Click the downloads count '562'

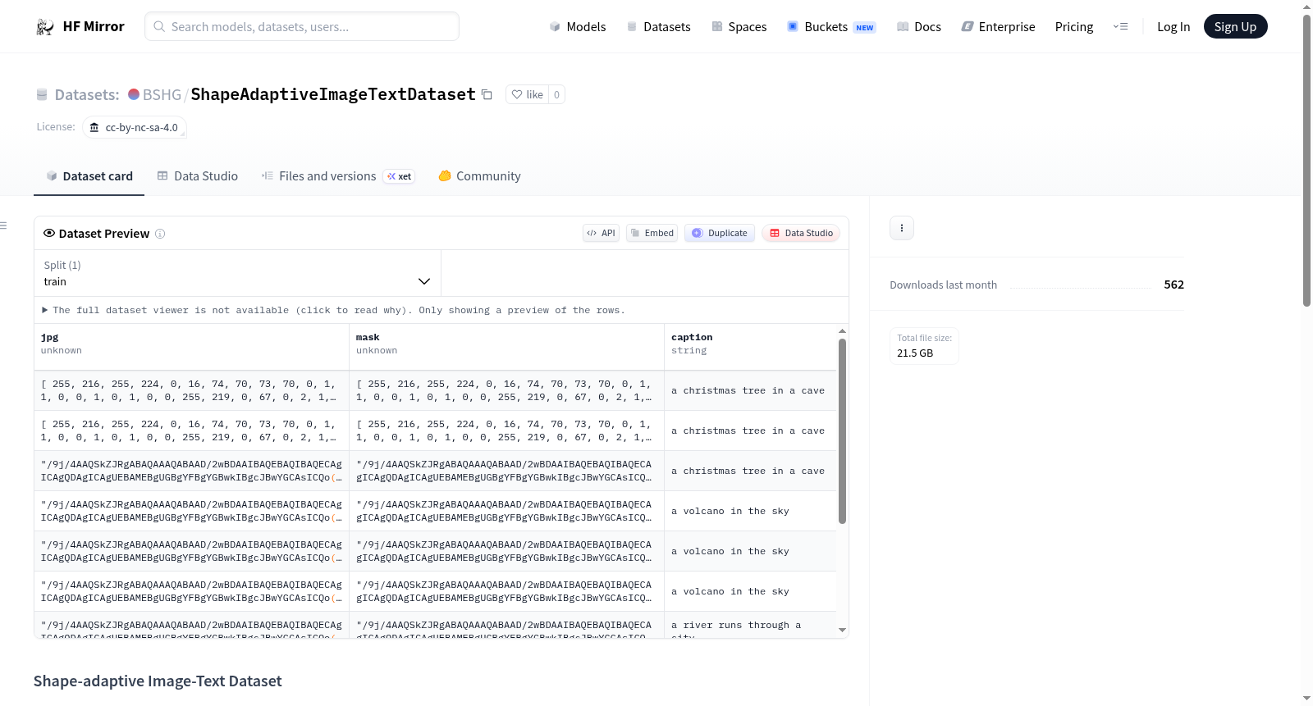coord(1173,285)
